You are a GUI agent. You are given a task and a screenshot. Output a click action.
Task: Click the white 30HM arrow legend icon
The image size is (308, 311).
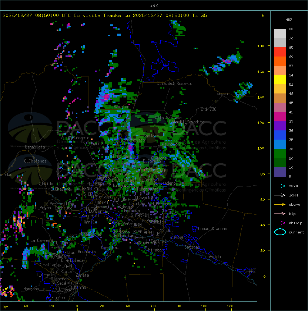click(280, 195)
